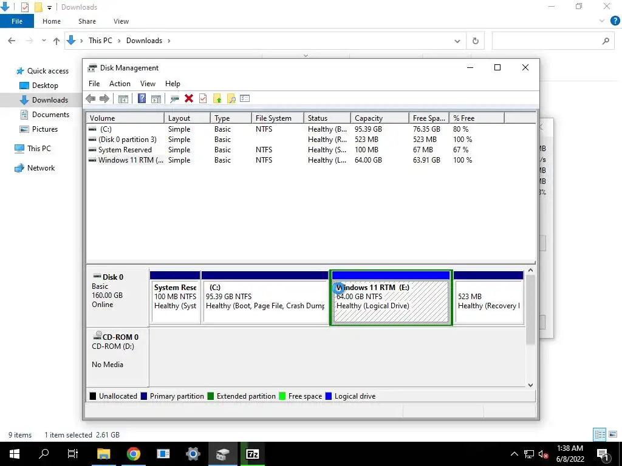The image size is (622, 466).
Task: Expand Explorer address bar history dropdown
Action: [457, 41]
